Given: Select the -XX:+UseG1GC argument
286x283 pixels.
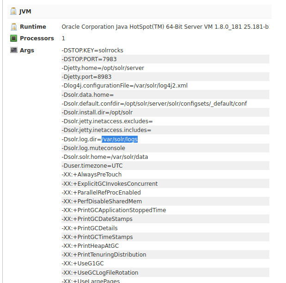Looking at the screenshot, I should [82, 264].
